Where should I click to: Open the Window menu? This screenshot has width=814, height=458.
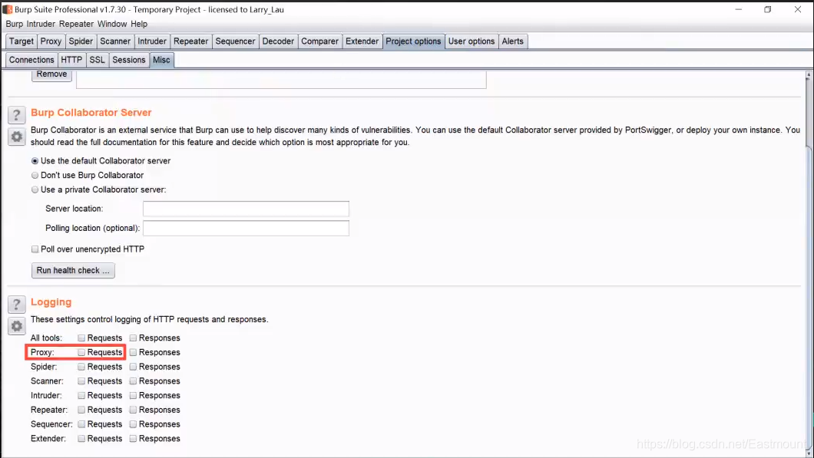click(112, 24)
